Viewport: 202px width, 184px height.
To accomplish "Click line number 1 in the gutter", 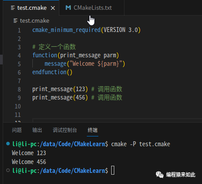I will click(19, 30).
